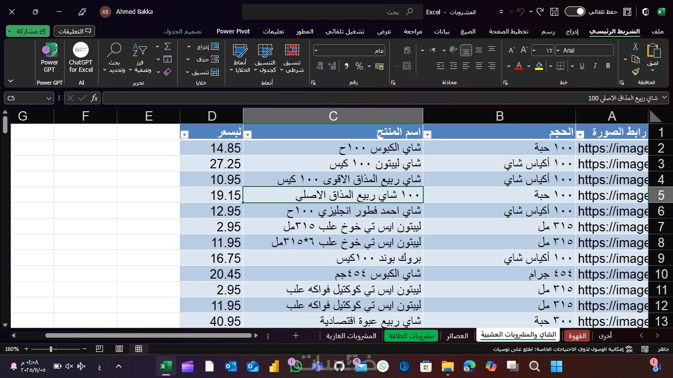Click the Percent Style icon
673x378 pixels.
(359, 66)
